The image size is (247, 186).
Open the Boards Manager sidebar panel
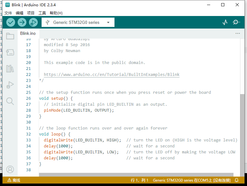[x=10, y=52]
